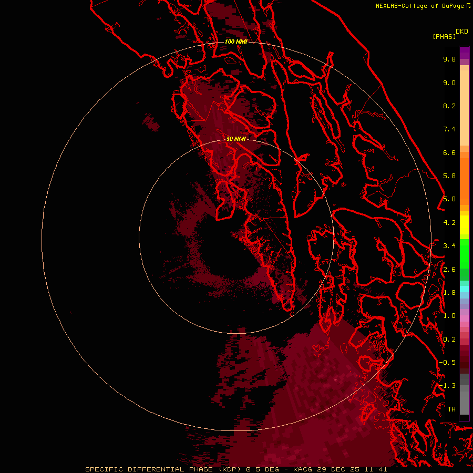
Task: Click the 9.0 value on color scale
Action: (449, 83)
